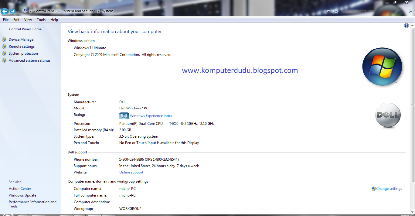Select 'micho-PC' in Full computer name row
This screenshot has width=415, height=216.
coord(128,195)
